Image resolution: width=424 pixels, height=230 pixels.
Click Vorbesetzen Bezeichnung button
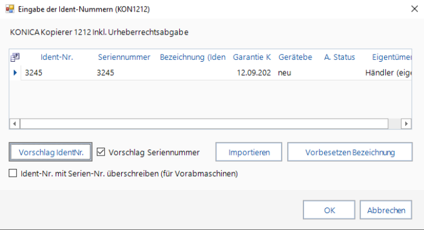[x=350, y=152]
